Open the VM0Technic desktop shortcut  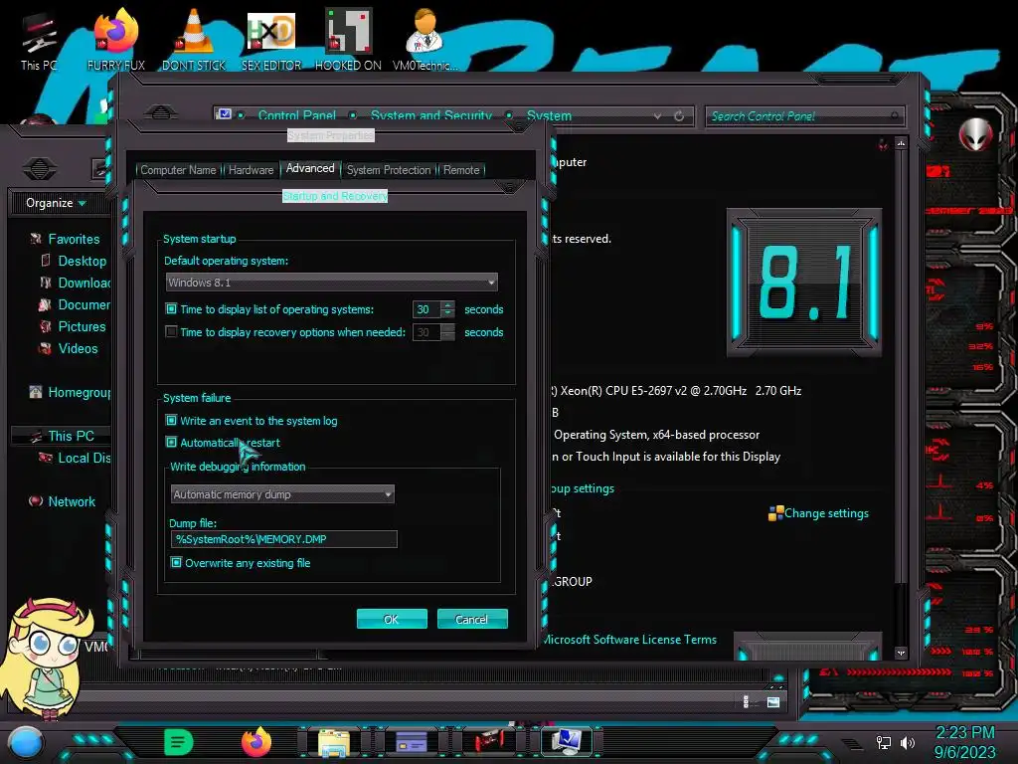(x=425, y=40)
